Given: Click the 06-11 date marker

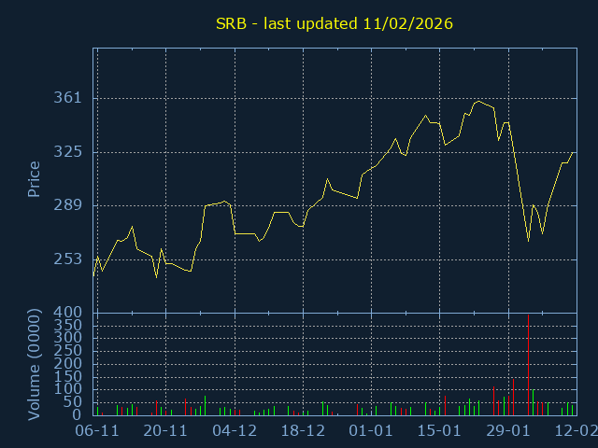Looking at the screenshot, I should pos(97,431).
